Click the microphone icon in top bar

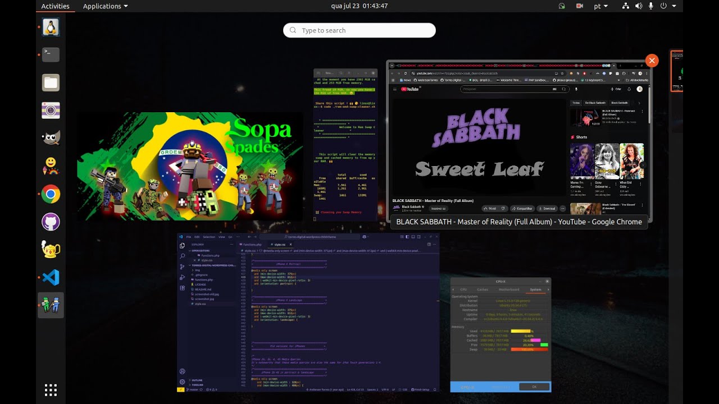coord(651,6)
